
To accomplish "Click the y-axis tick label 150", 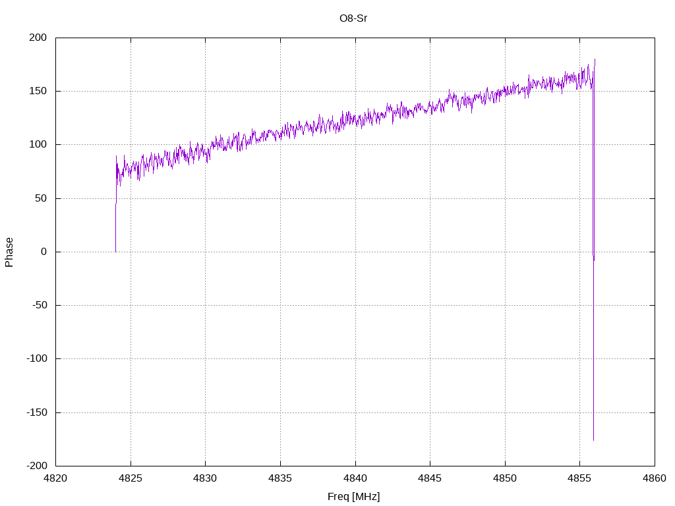I will 38,91.
